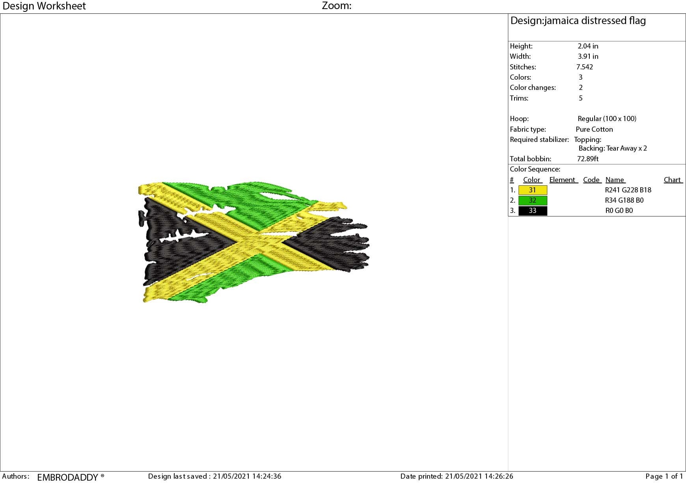Click the Jamaica flag embroidery preview
This screenshot has width=686, height=483.
(254, 242)
